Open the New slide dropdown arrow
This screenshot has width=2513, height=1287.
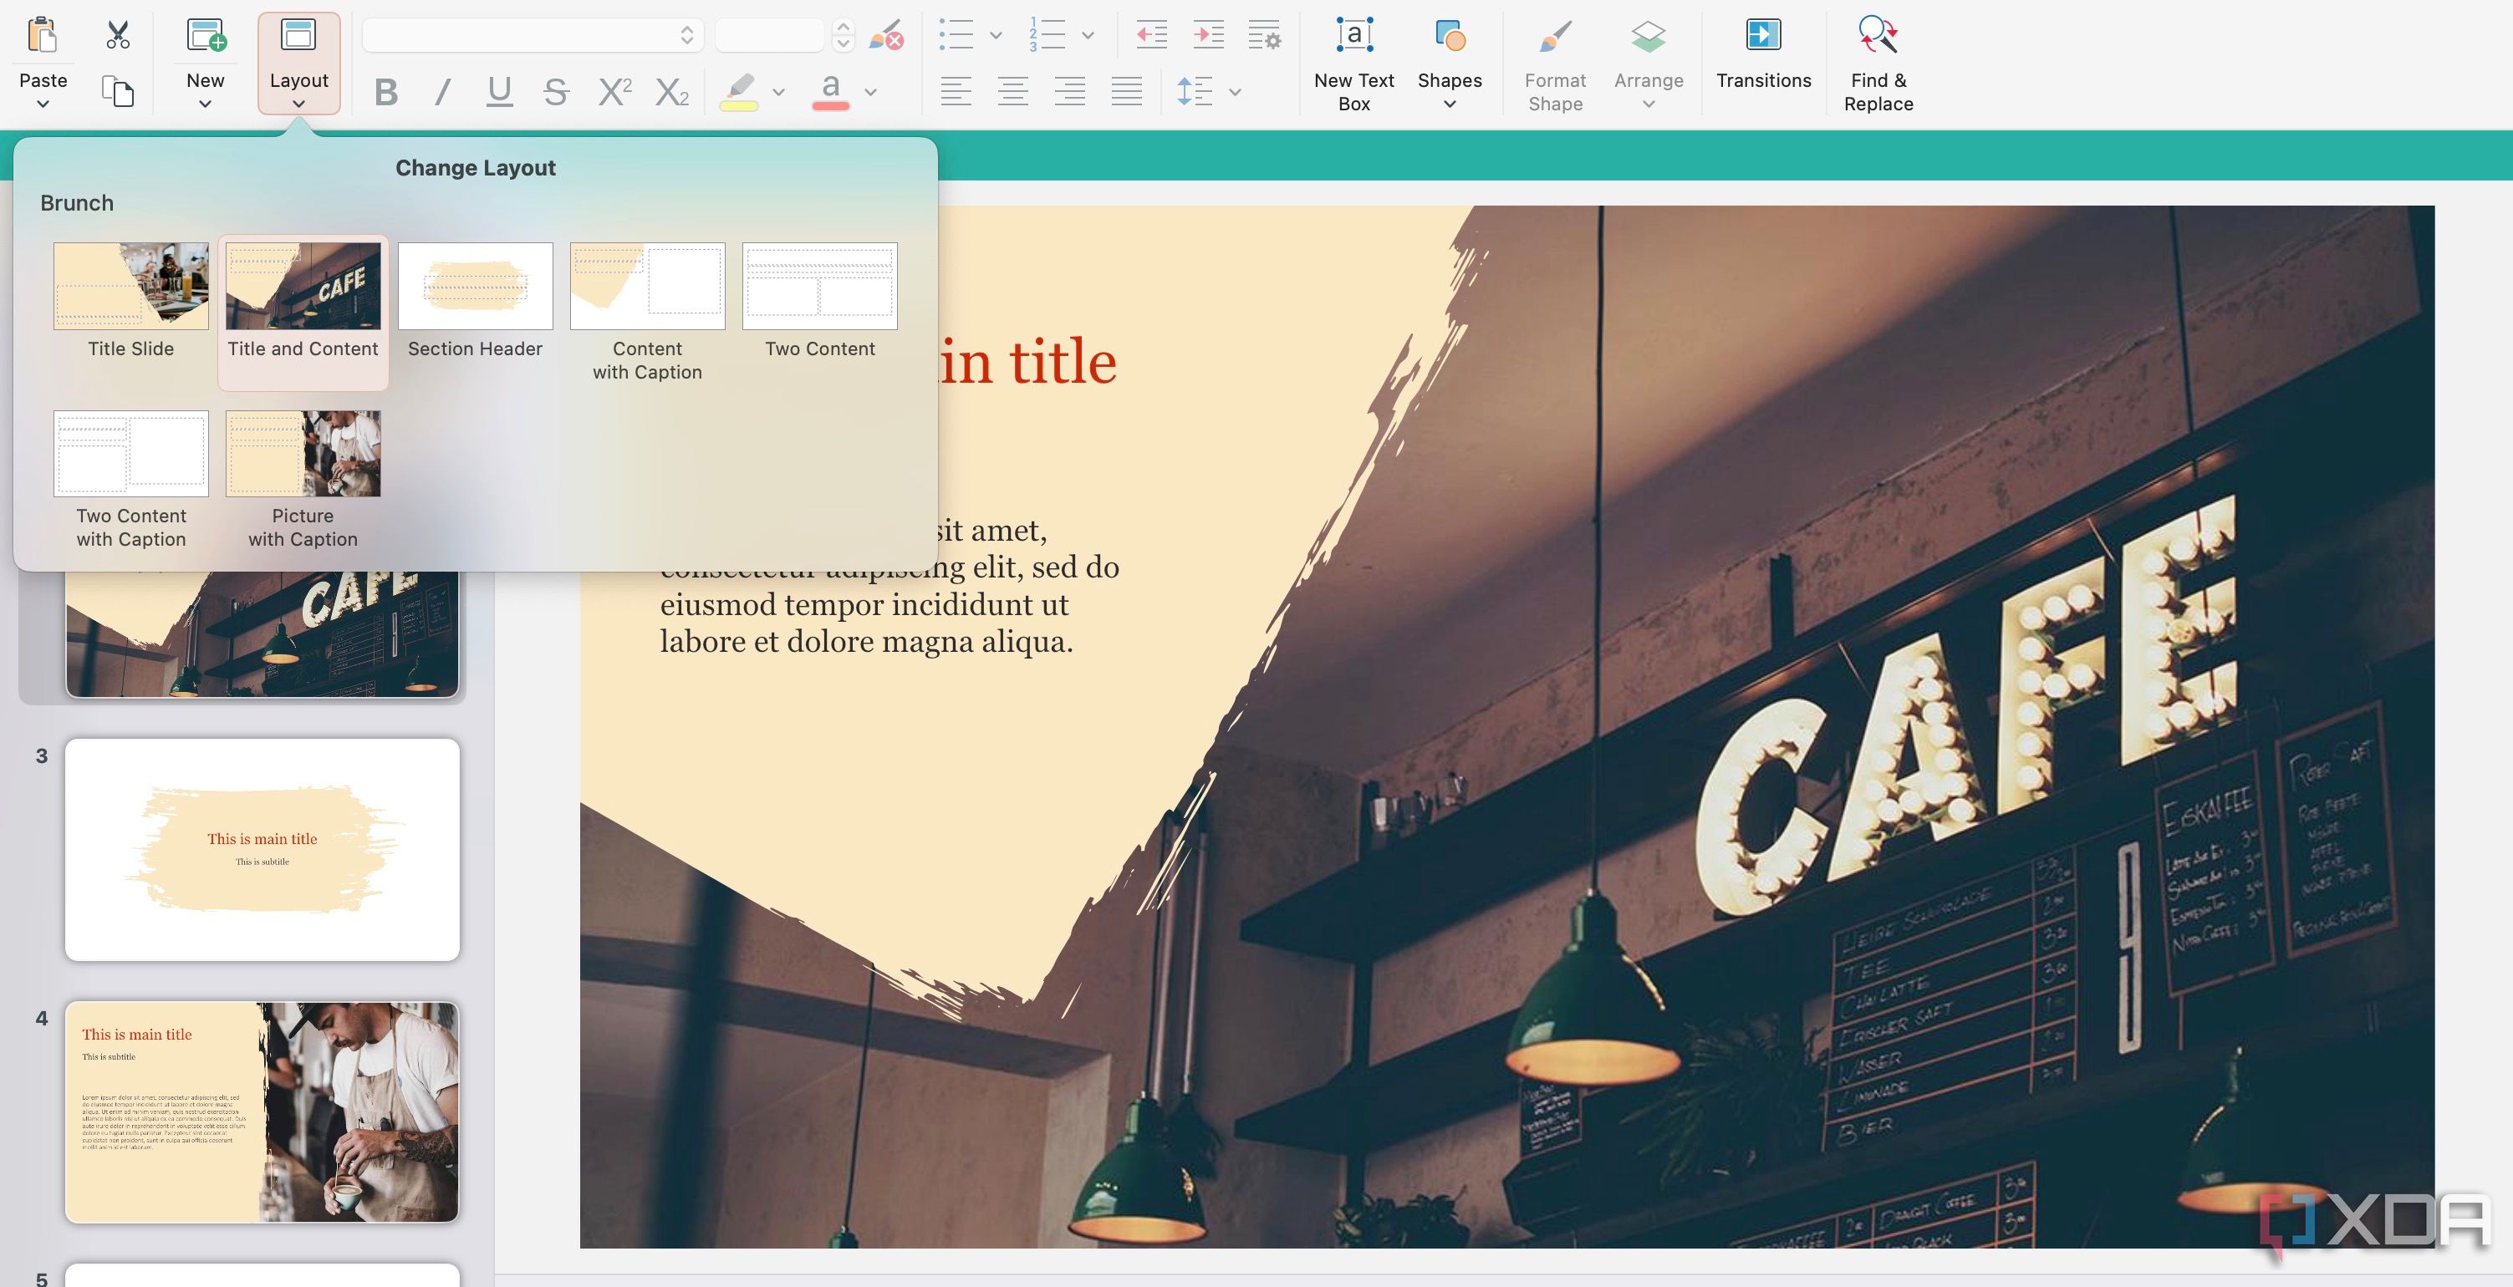pyautogui.click(x=205, y=104)
